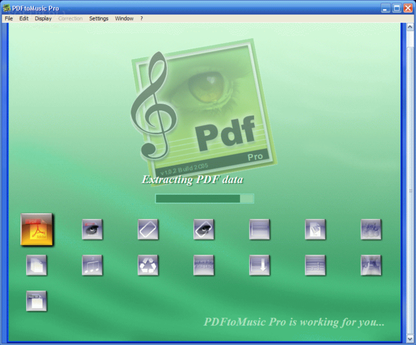
Task: Open the Edit menu
Action: tap(23, 19)
